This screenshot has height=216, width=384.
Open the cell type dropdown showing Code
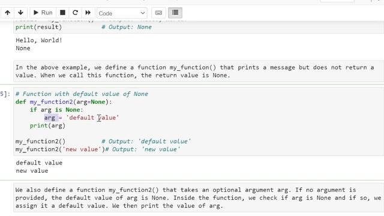122,13
